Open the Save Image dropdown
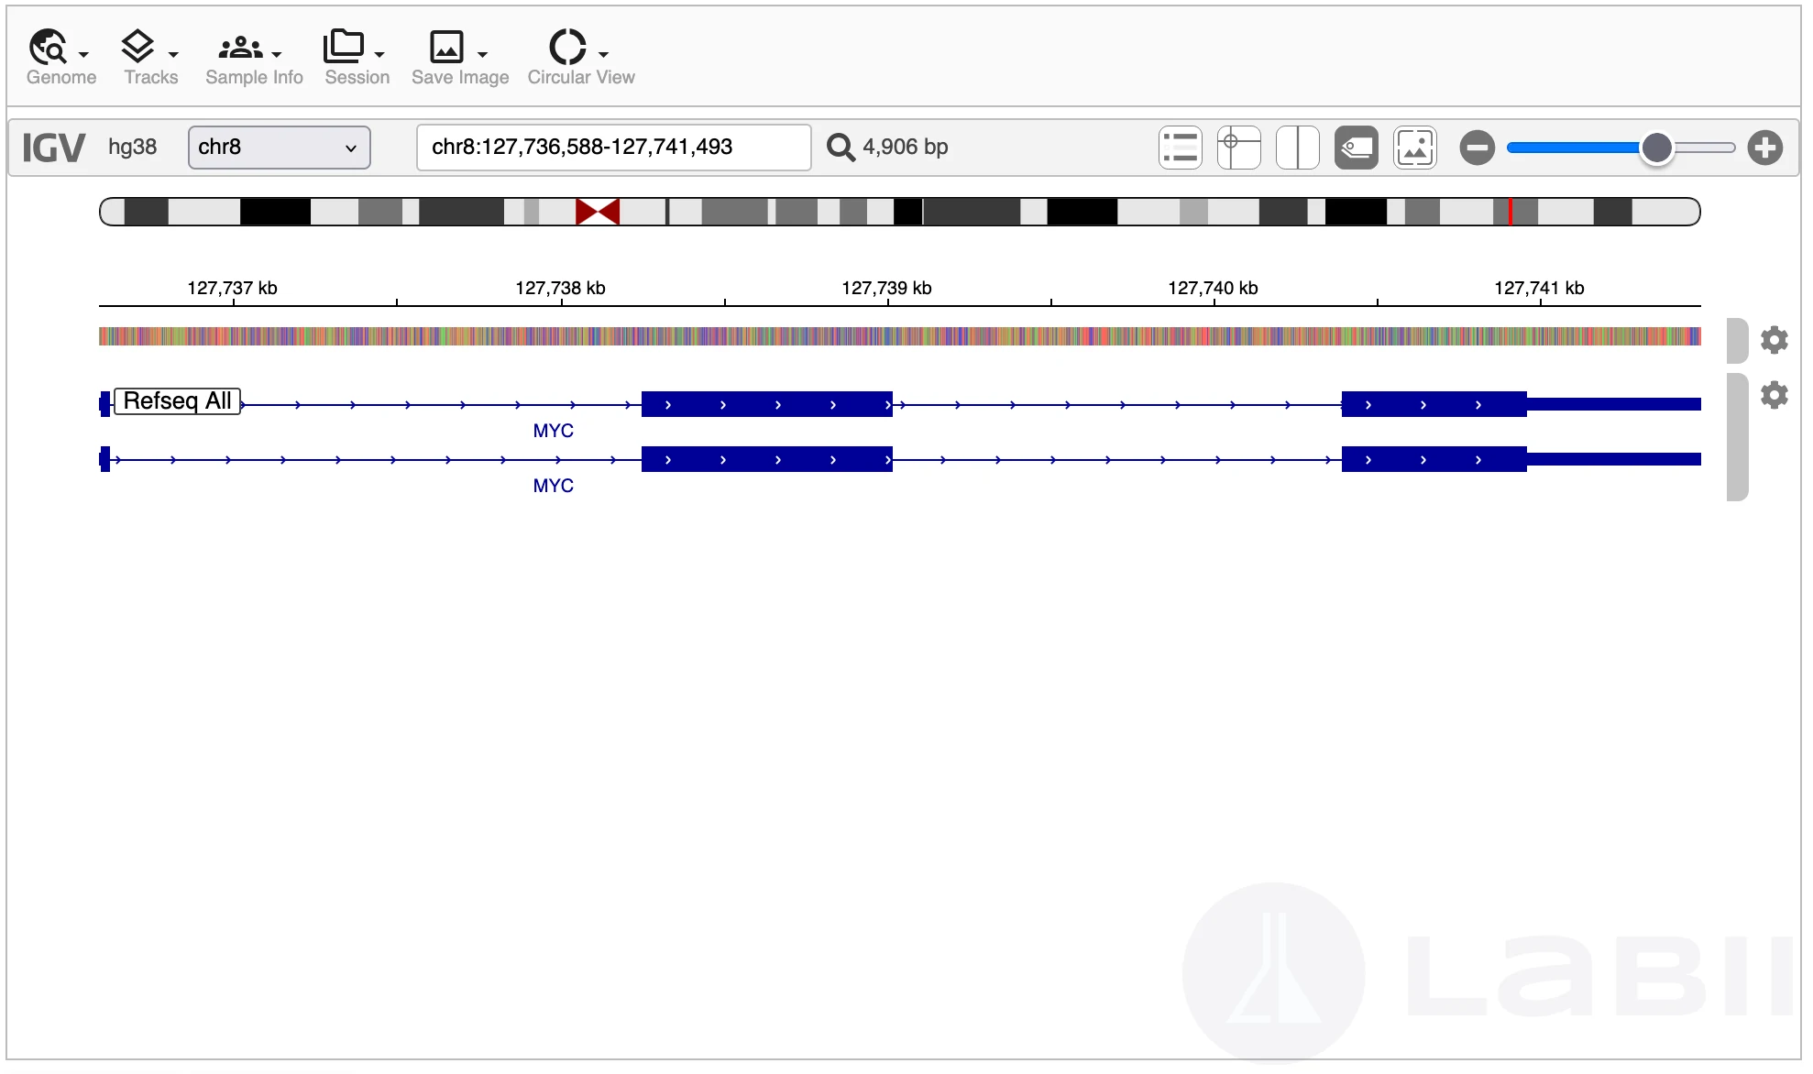 (x=459, y=58)
